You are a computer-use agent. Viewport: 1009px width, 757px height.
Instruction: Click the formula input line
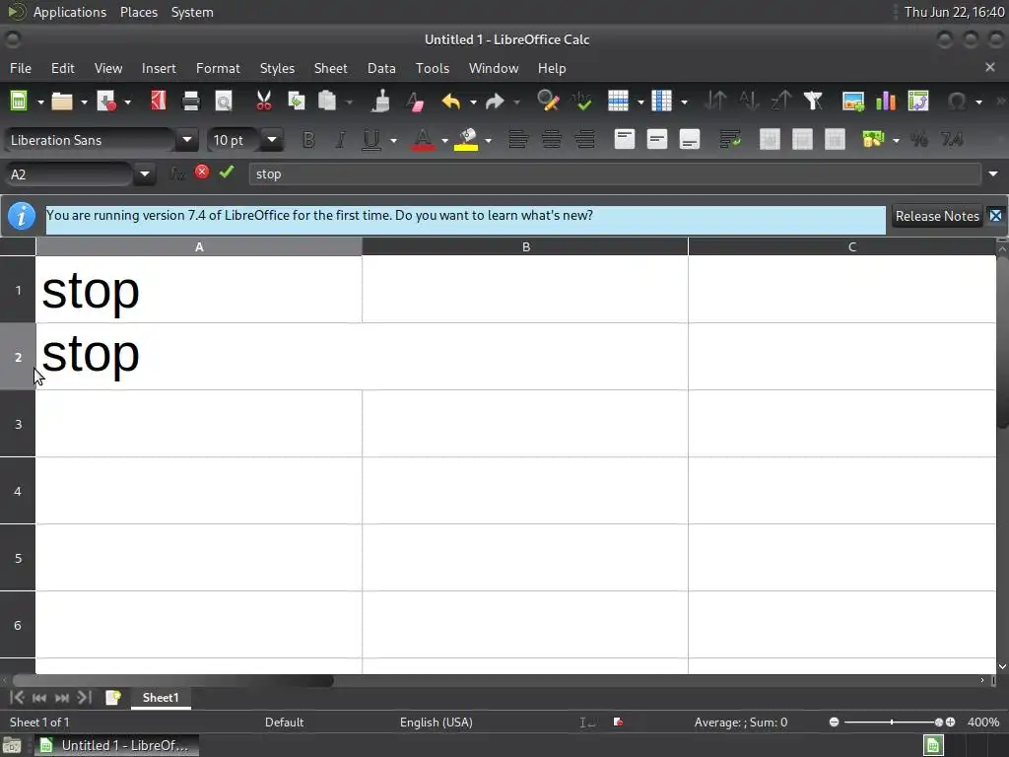pos(615,173)
